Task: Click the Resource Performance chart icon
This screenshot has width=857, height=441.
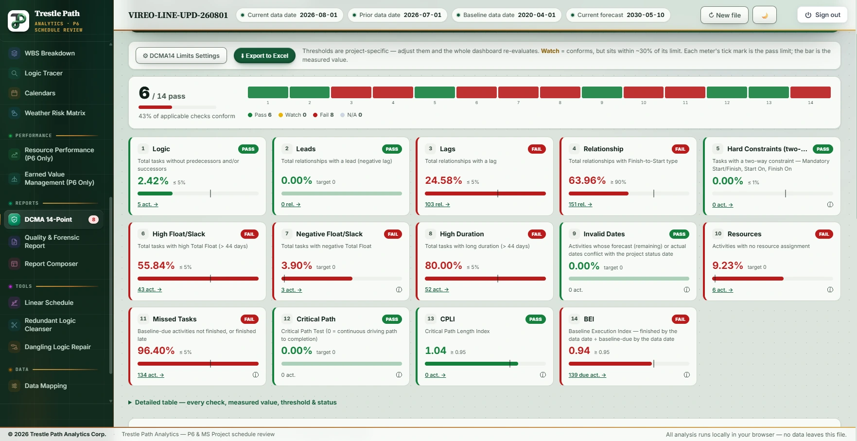Action: pyautogui.click(x=15, y=155)
